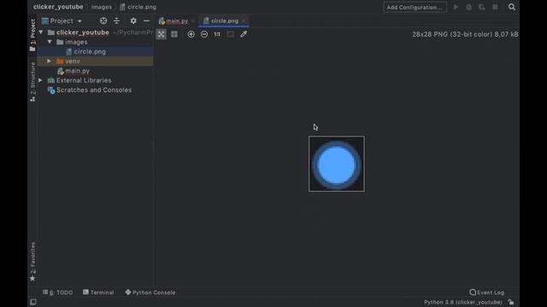Click the Stop icon
This screenshot has width=547, height=307.
tap(495, 7)
